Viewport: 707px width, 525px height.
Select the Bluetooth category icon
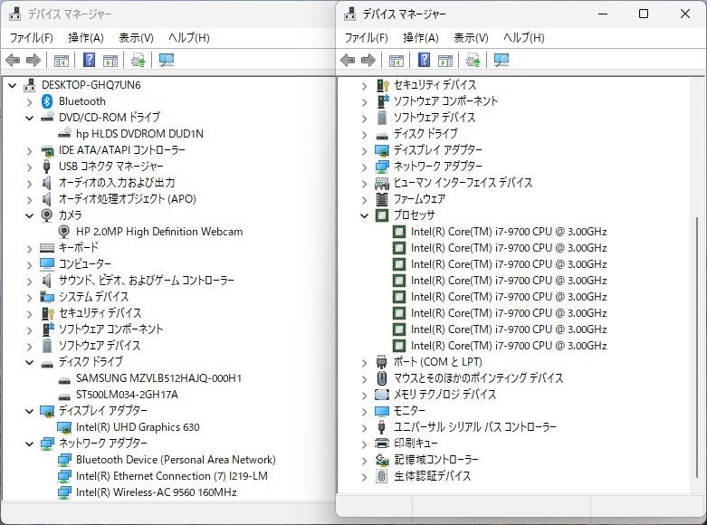click(x=47, y=101)
